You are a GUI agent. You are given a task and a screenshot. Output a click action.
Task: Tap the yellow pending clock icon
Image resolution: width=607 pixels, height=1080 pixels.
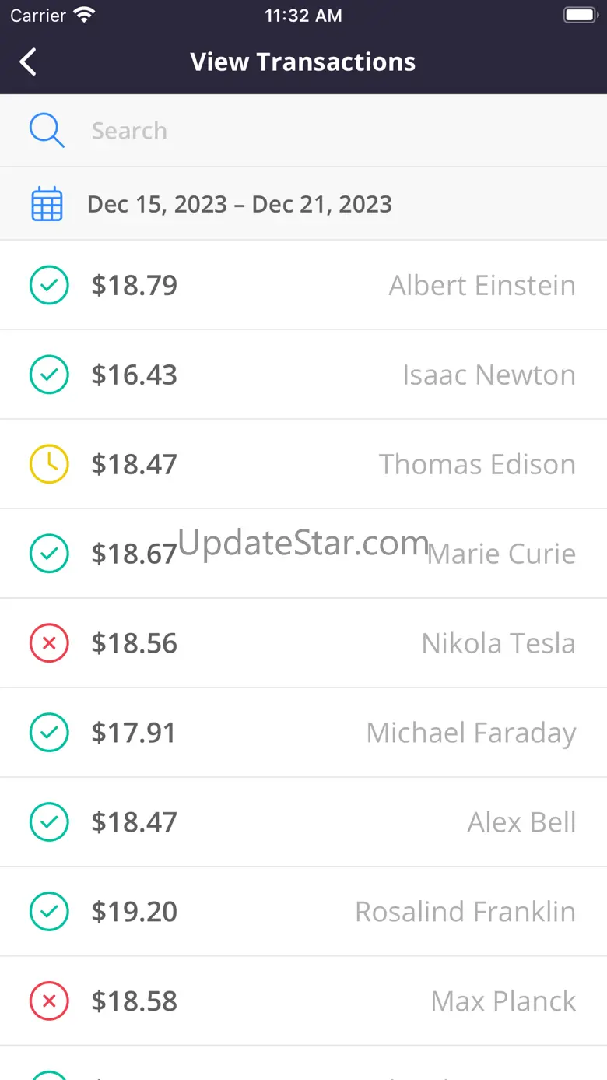pyautogui.click(x=49, y=464)
